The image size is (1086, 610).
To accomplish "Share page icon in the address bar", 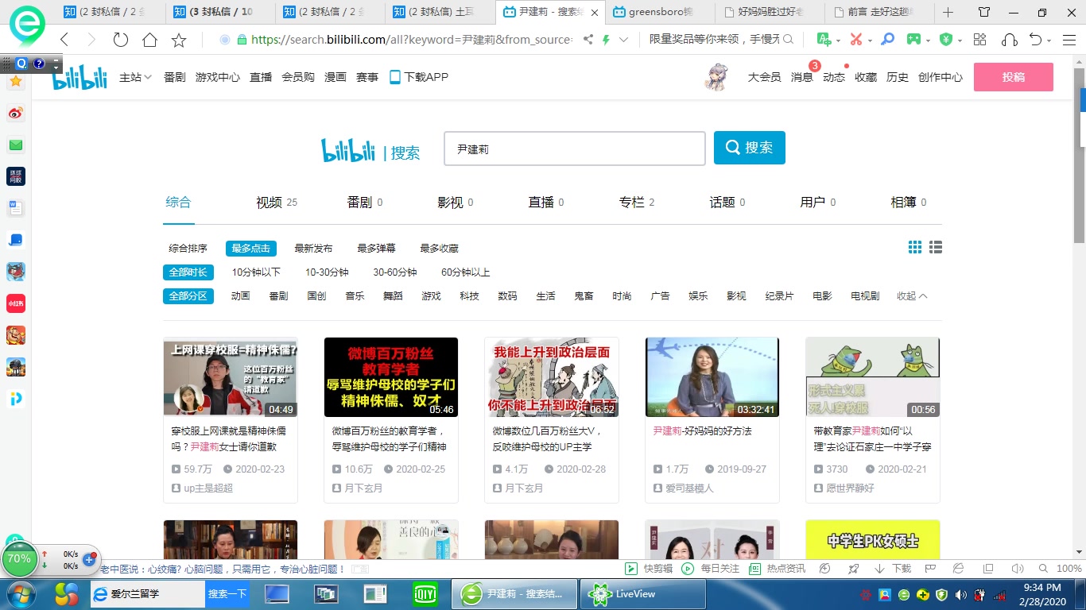I will 588,40.
